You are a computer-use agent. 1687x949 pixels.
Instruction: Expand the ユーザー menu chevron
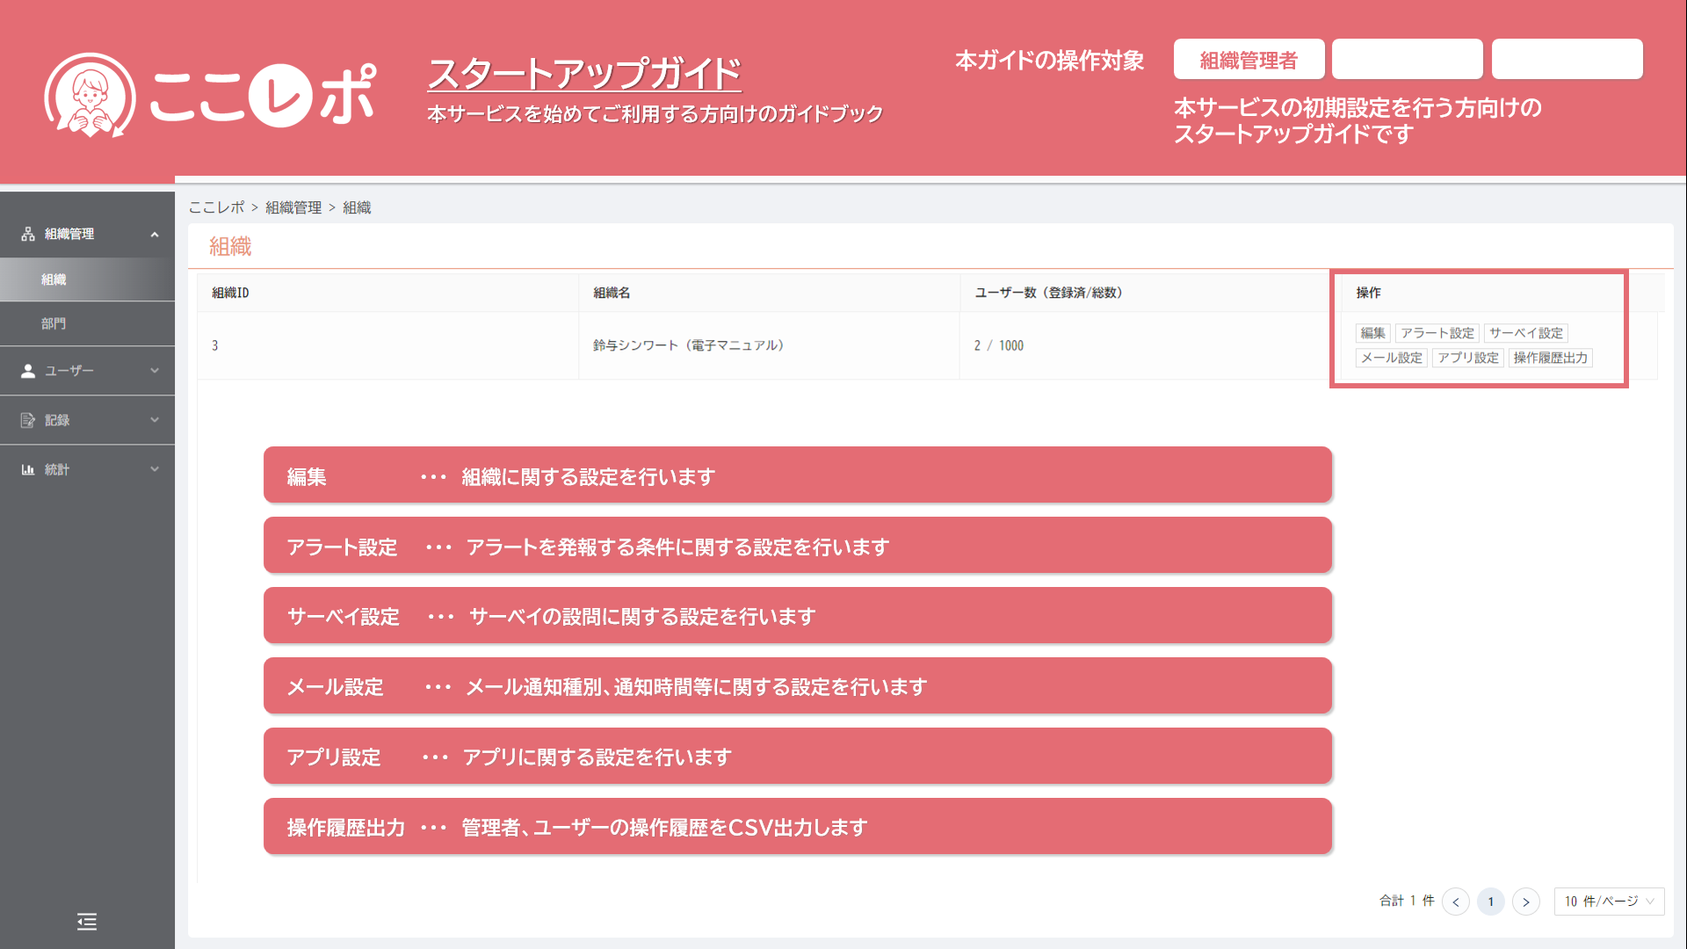[x=155, y=371]
